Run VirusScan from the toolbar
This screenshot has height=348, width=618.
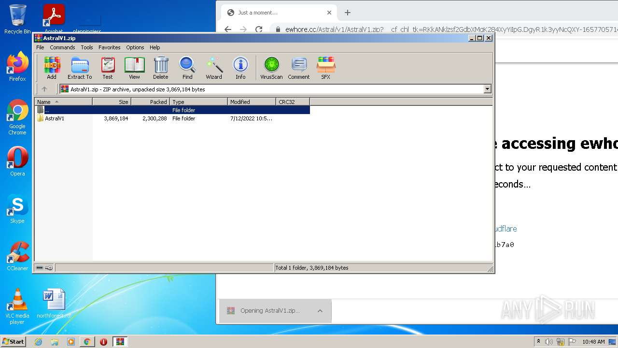click(x=271, y=68)
